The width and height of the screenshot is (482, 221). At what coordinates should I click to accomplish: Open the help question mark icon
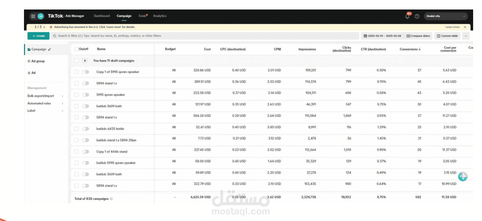tap(417, 16)
